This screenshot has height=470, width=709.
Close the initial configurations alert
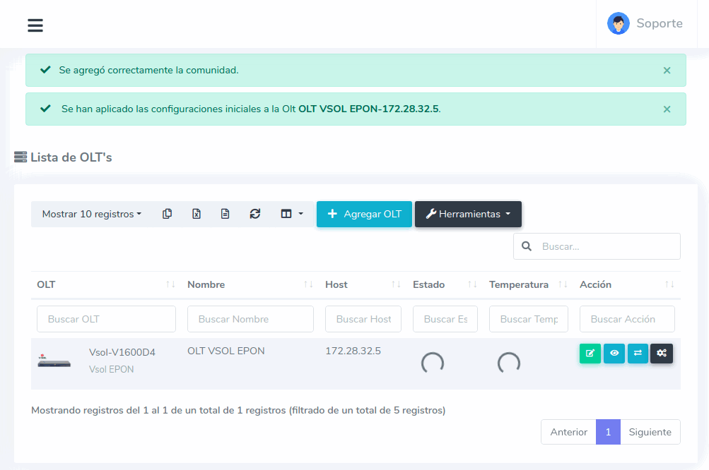(x=667, y=109)
